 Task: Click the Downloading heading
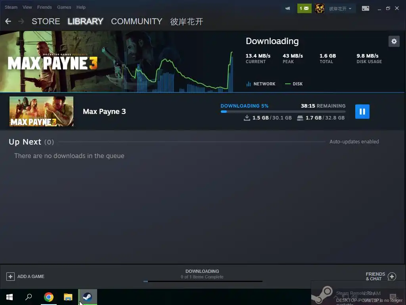[272, 41]
